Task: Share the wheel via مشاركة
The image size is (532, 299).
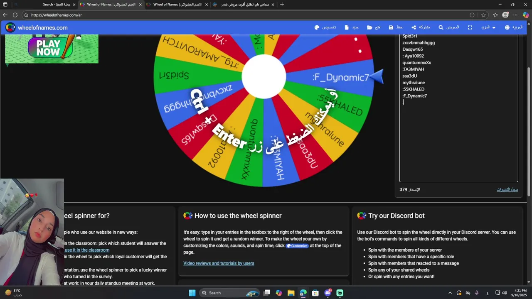Action: [x=421, y=27]
